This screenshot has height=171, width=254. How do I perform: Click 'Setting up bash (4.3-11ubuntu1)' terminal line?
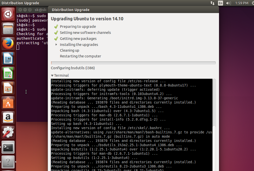[x=86, y=124]
